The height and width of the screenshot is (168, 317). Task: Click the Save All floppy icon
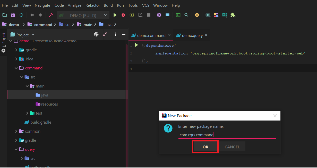tap(13, 15)
